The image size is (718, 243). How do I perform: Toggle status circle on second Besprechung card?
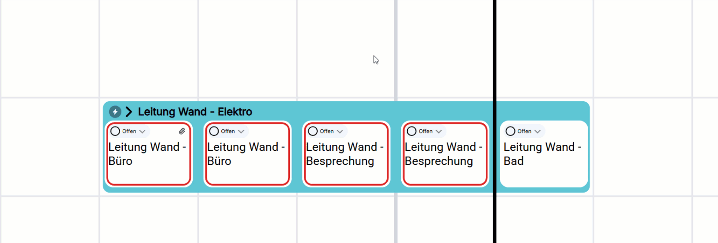[x=412, y=131]
